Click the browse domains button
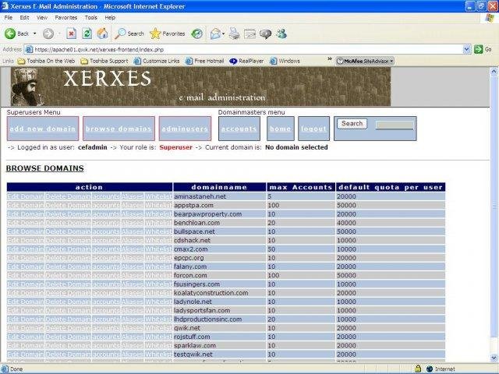 [119, 129]
